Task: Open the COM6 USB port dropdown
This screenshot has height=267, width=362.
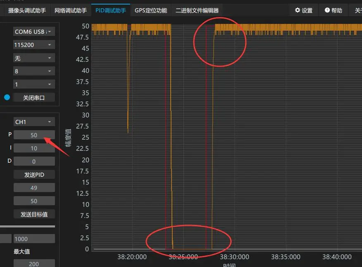Action: [34, 32]
